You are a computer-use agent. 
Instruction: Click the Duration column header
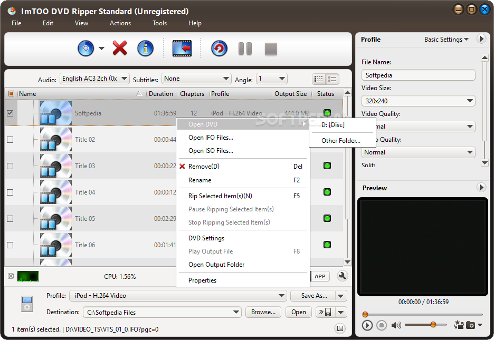coord(161,94)
